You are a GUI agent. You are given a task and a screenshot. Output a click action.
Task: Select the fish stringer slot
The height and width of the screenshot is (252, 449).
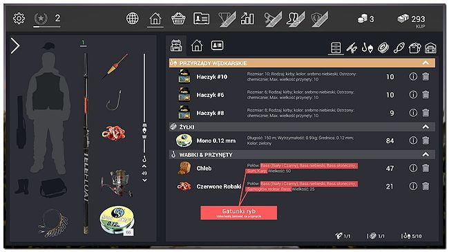53,223
